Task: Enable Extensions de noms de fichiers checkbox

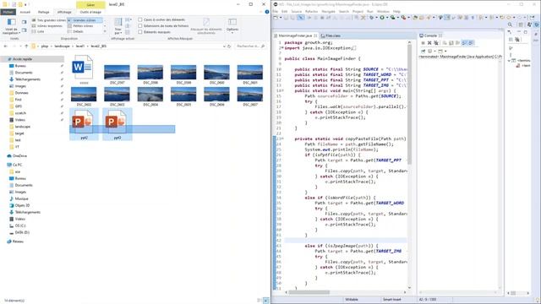Action: tap(140, 26)
